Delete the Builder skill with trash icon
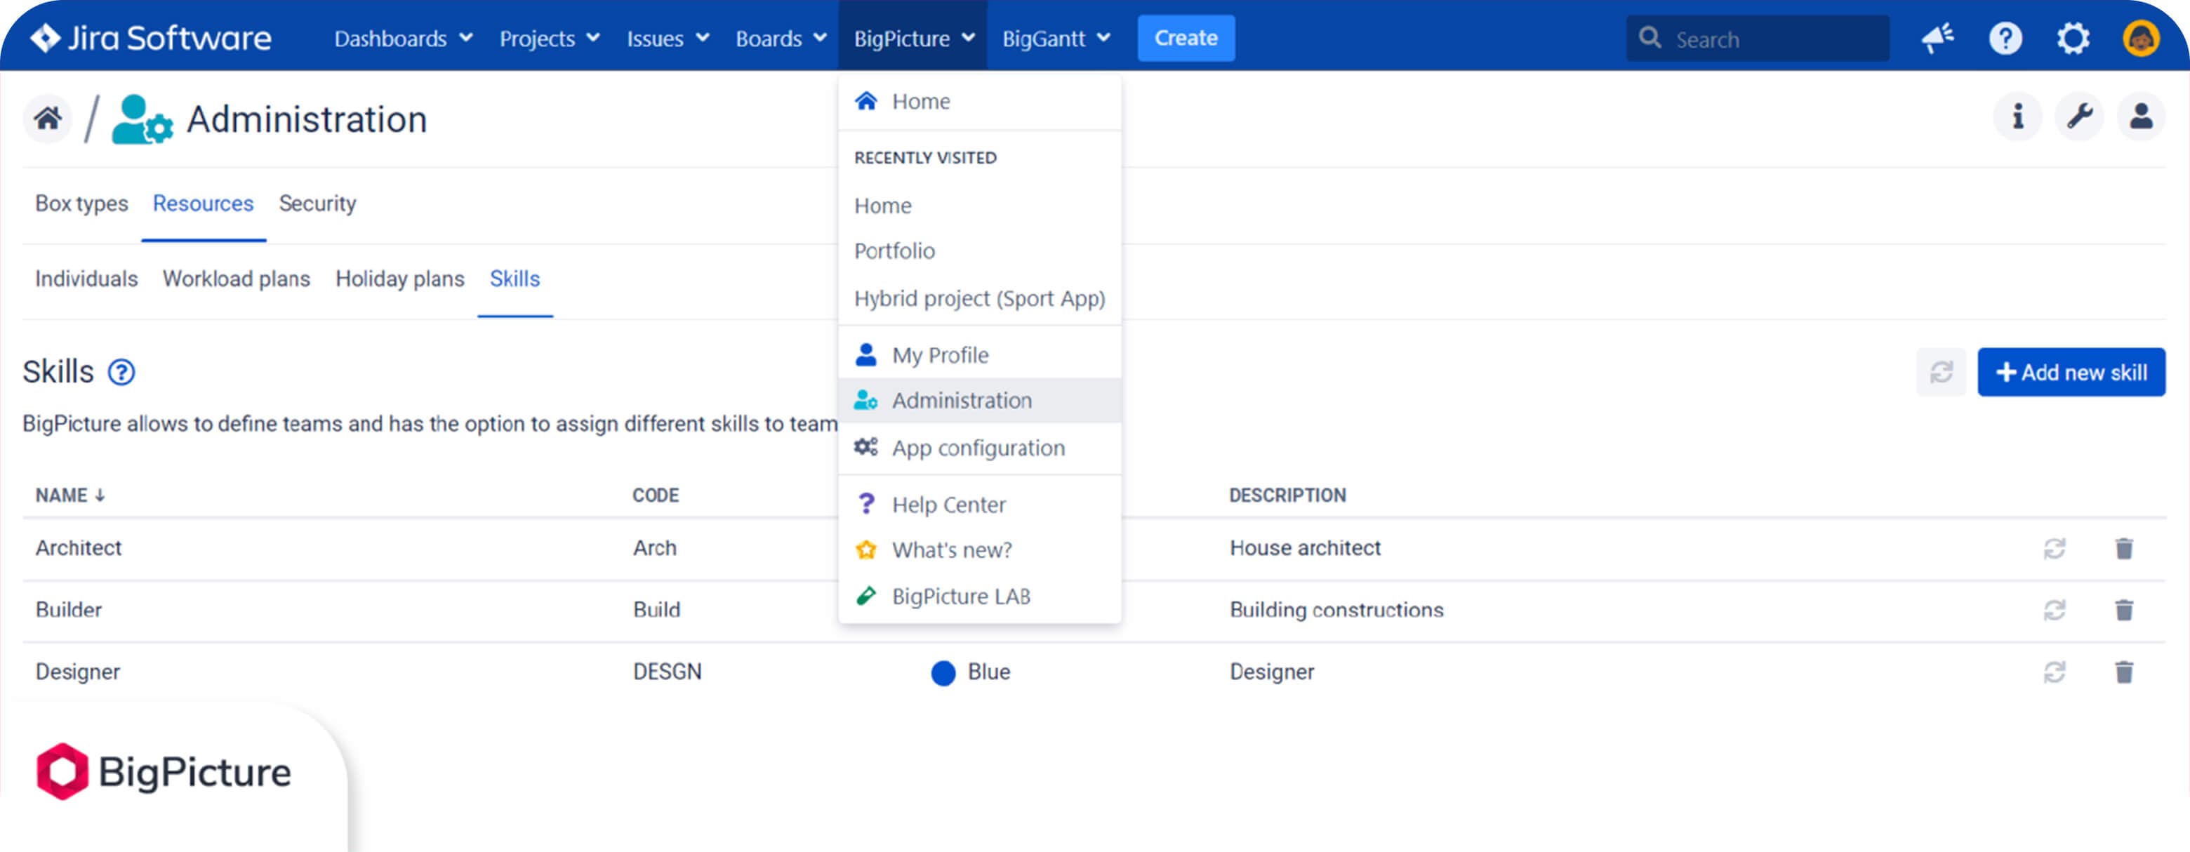 tap(2123, 610)
